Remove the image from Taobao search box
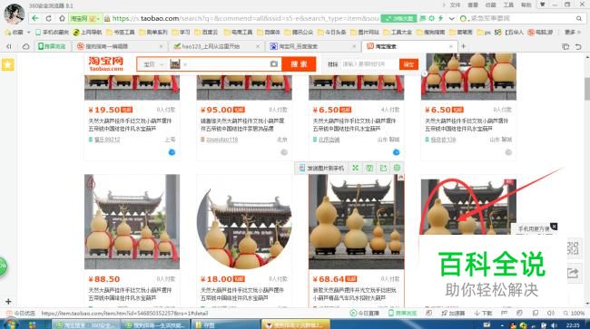Viewport: 590px width, 329px height. point(185,64)
